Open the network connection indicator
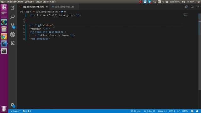 point(155,2)
